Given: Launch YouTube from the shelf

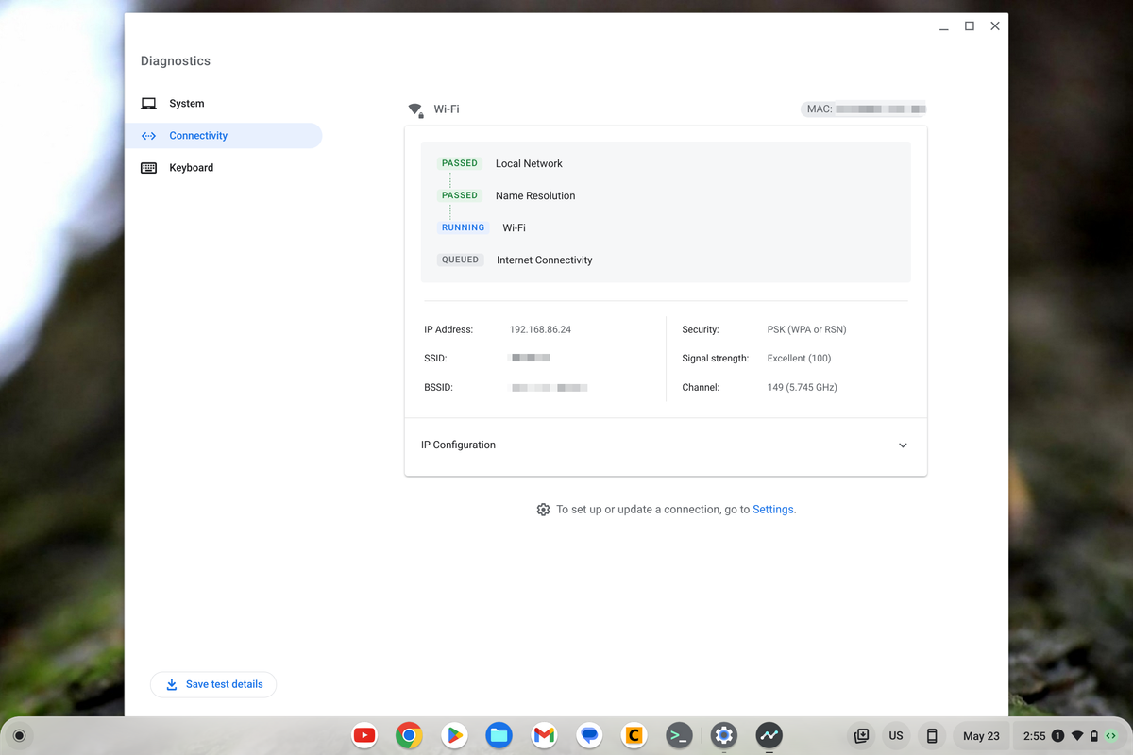Looking at the screenshot, I should pyautogui.click(x=364, y=735).
